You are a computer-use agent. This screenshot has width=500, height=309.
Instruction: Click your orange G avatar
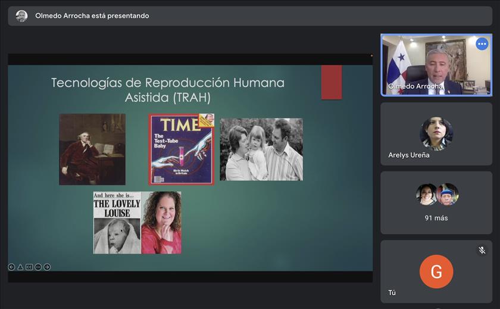436,271
